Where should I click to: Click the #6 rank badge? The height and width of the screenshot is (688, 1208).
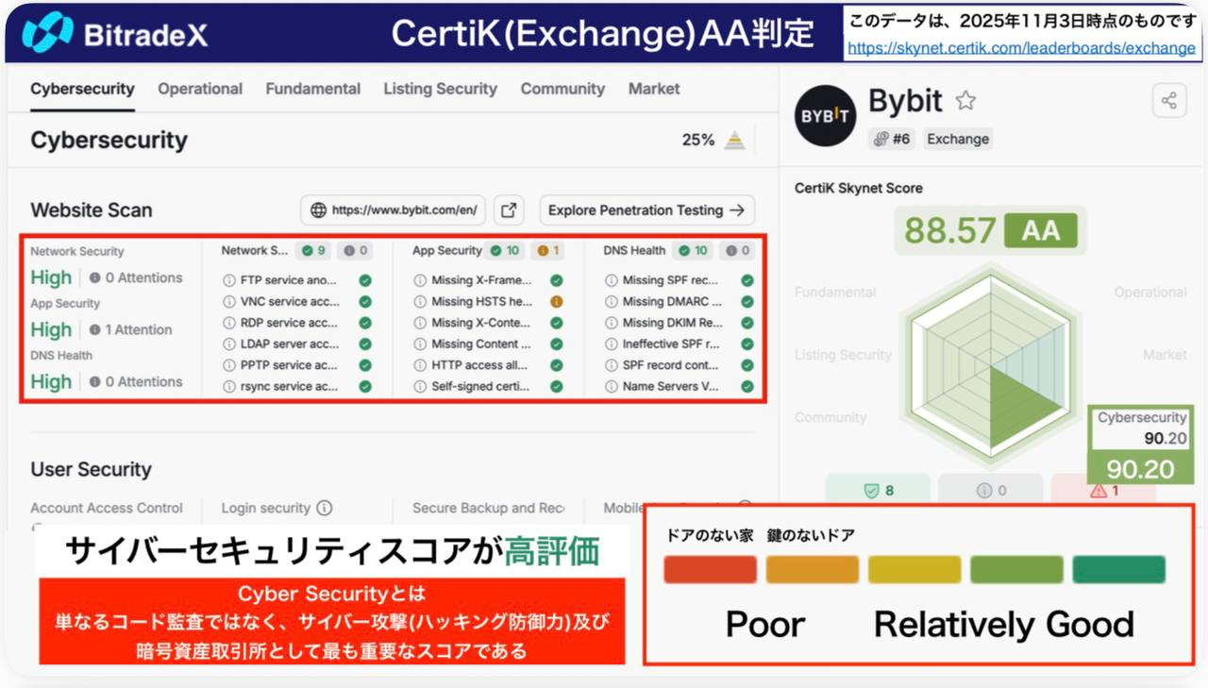(892, 139)
